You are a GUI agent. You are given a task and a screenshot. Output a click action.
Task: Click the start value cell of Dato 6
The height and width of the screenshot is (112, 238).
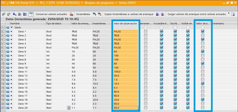point(81,52)
